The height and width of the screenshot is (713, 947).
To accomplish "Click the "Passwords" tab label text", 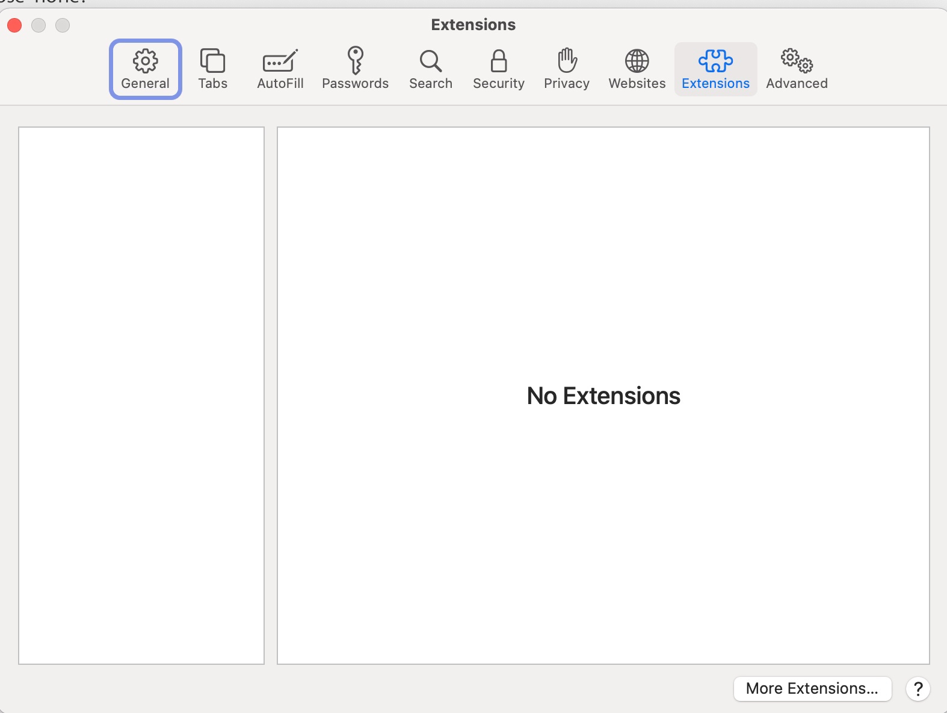I will click(x=355, y=84).
